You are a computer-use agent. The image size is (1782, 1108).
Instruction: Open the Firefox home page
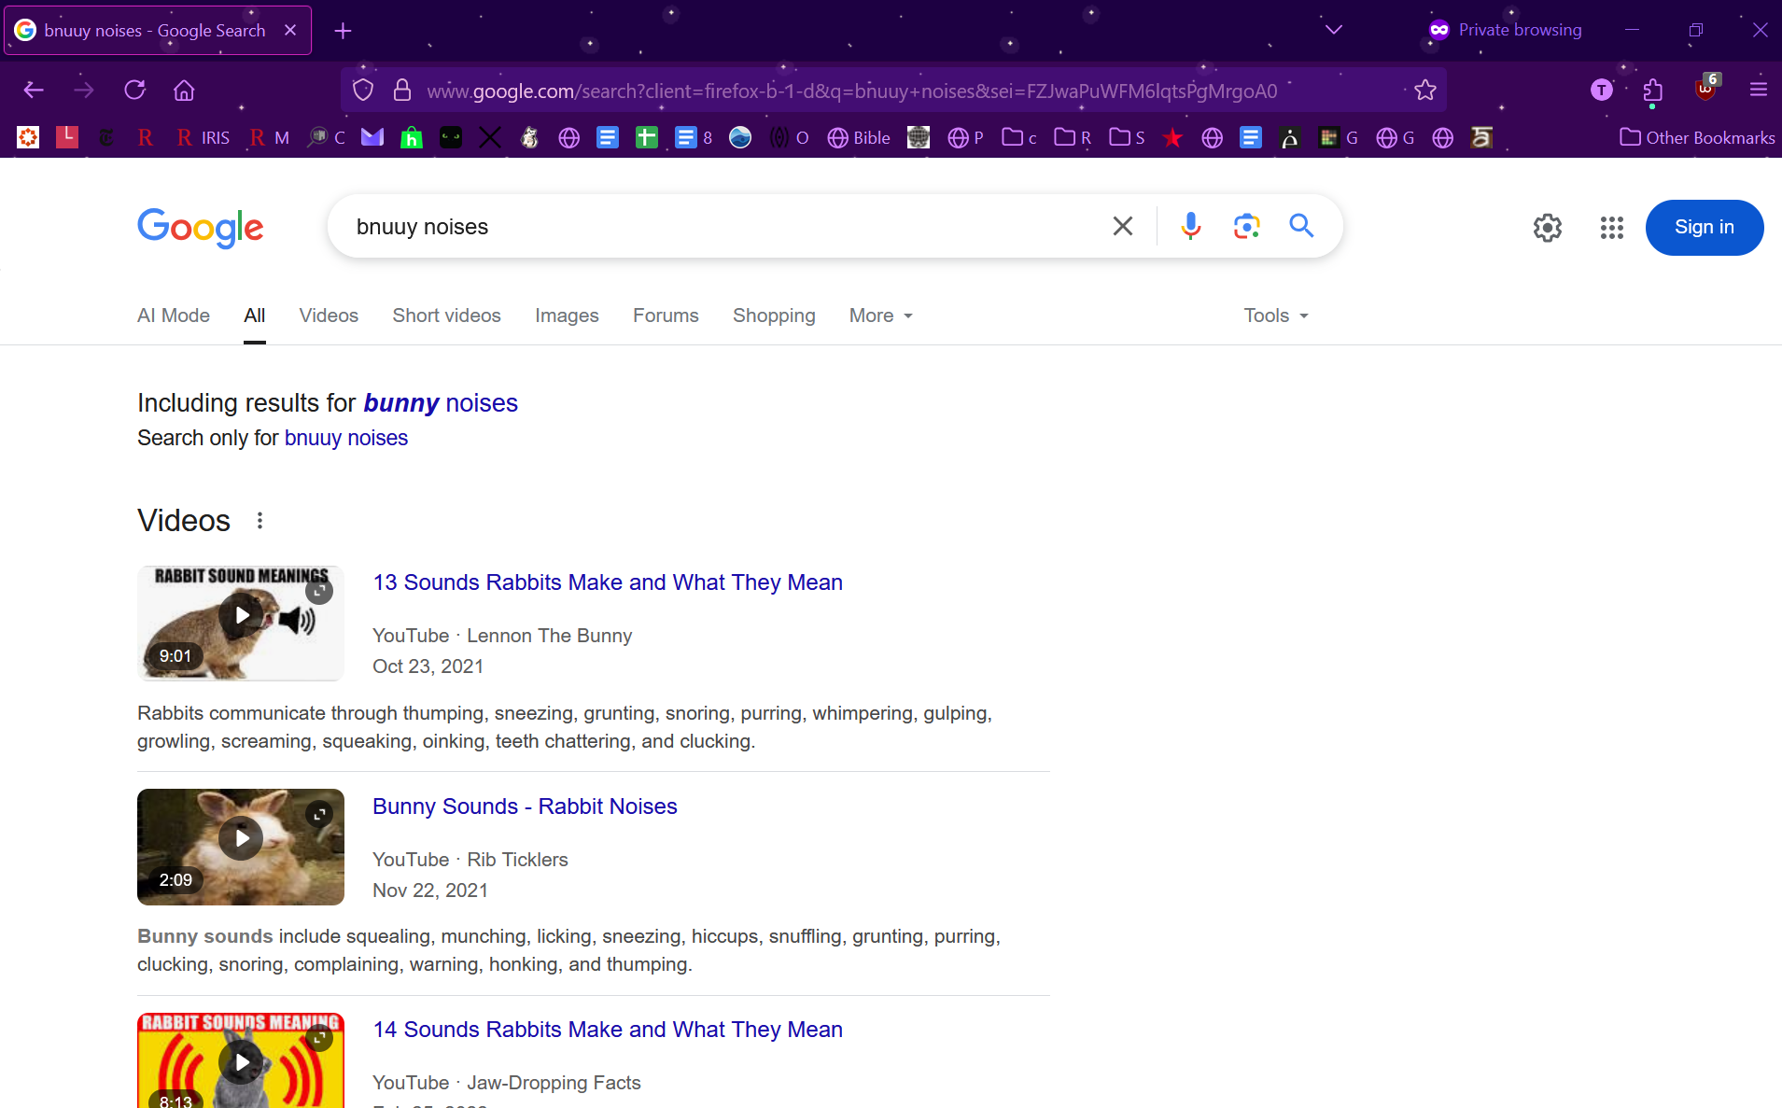pyautogui.click(x=184, y=90)
